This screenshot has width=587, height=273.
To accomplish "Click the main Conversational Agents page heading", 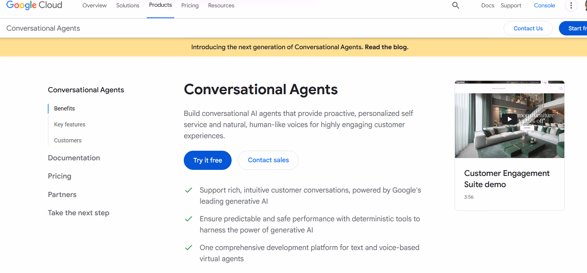I will (261, 89).
